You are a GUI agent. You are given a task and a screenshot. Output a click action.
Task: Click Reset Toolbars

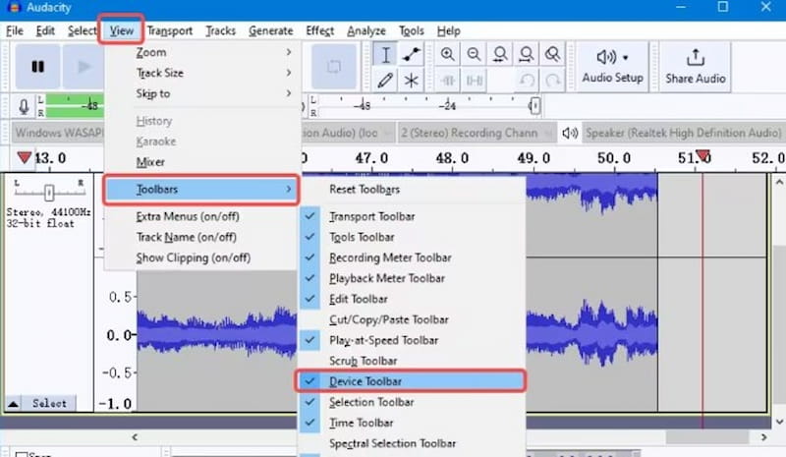pos(412,189)
